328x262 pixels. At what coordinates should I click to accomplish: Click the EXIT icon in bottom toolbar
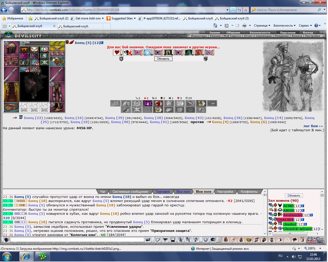tap(302, 240)
